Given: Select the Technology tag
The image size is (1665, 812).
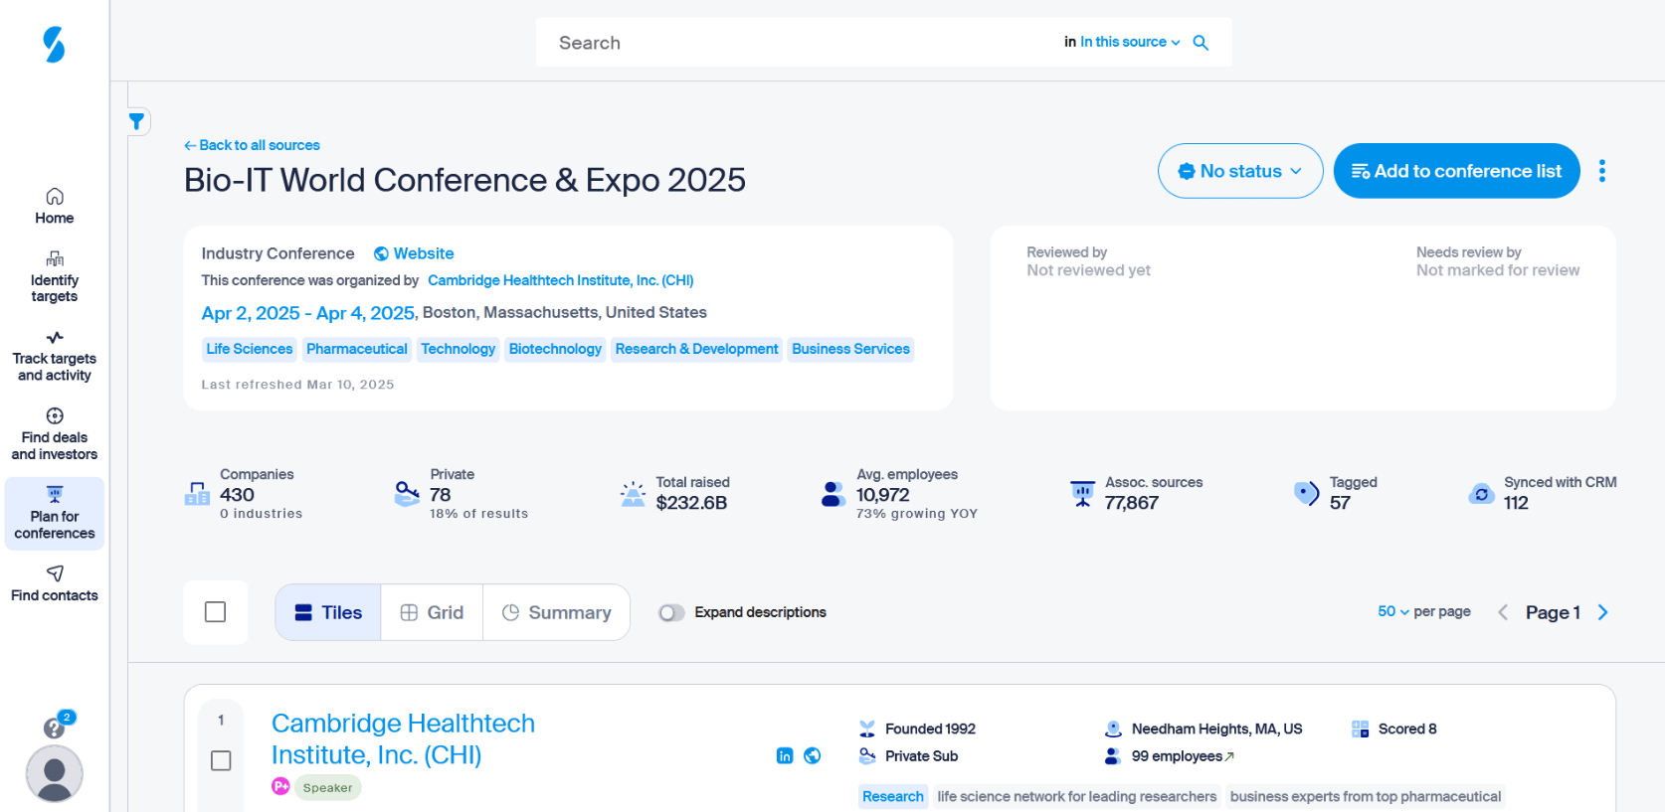Looking at the screenshot, I should [458, 349].
